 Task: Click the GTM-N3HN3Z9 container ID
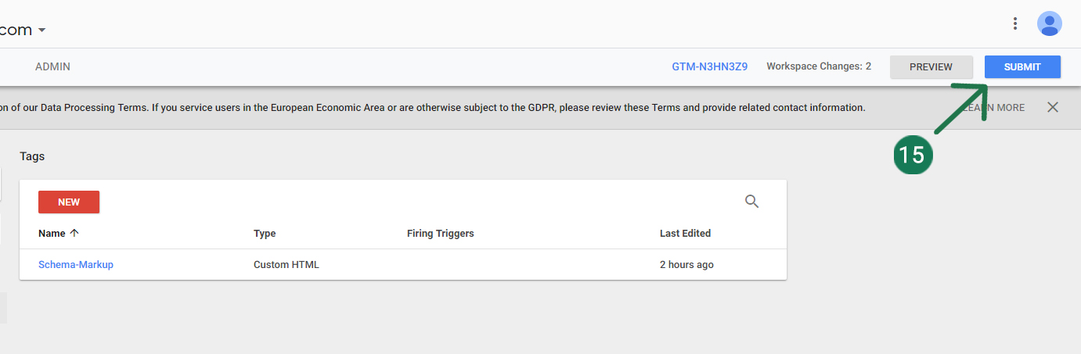709,67
